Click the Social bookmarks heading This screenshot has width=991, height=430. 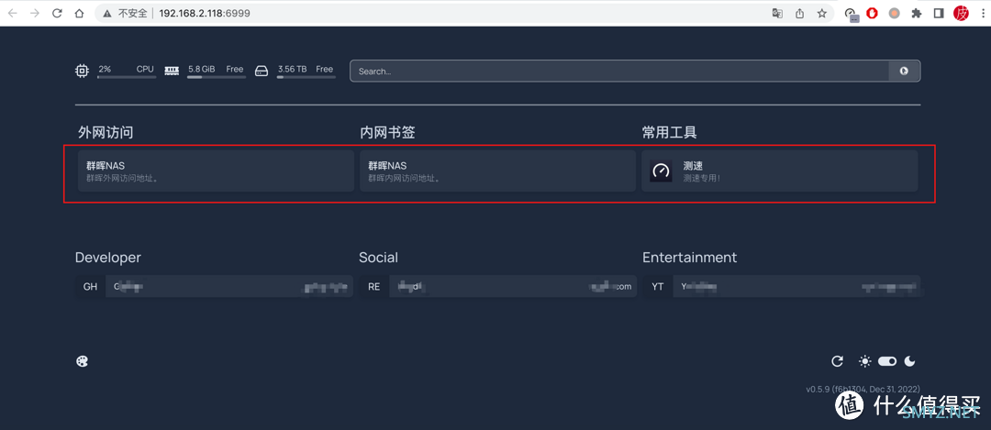click(379, 258)
